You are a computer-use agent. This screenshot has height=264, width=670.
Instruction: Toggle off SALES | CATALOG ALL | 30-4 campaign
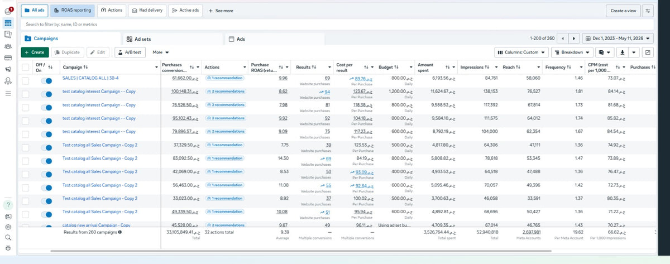46,81
